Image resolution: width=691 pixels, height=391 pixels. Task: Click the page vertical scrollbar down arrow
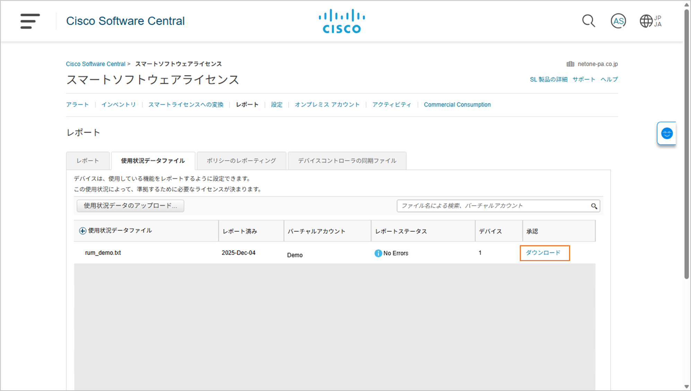coord(686,386)
